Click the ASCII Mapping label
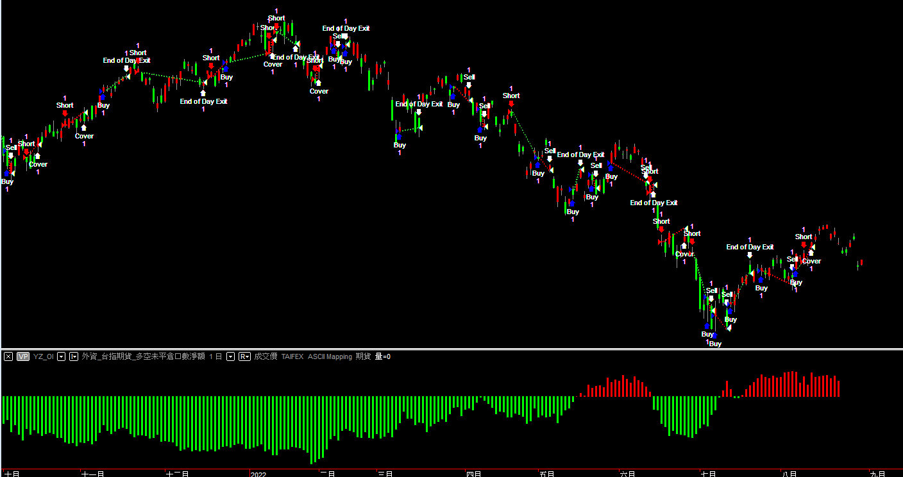This screenshot has width=903, height=477. (x=330, y=356)
